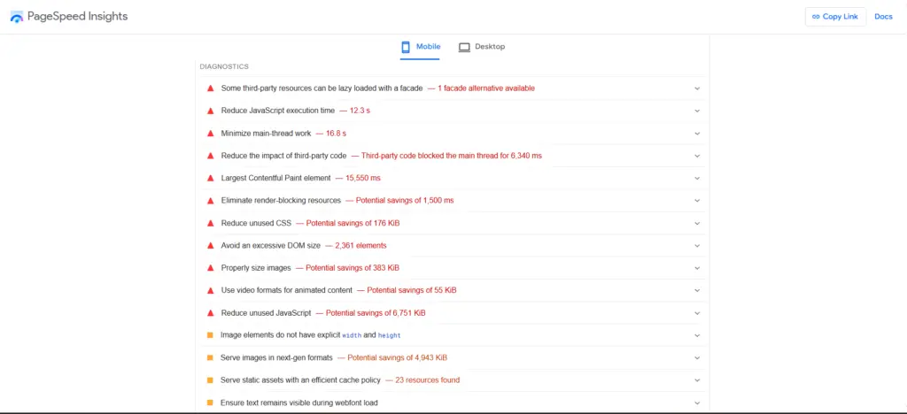
Task: Click '2,361 elements' value text
Action: 360,245
